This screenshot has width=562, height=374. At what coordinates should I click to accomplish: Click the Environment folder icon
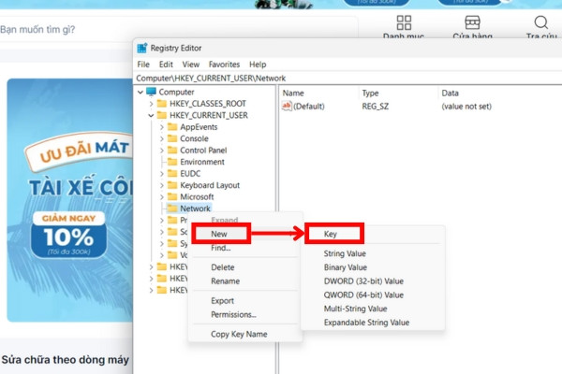click(172, 162)
